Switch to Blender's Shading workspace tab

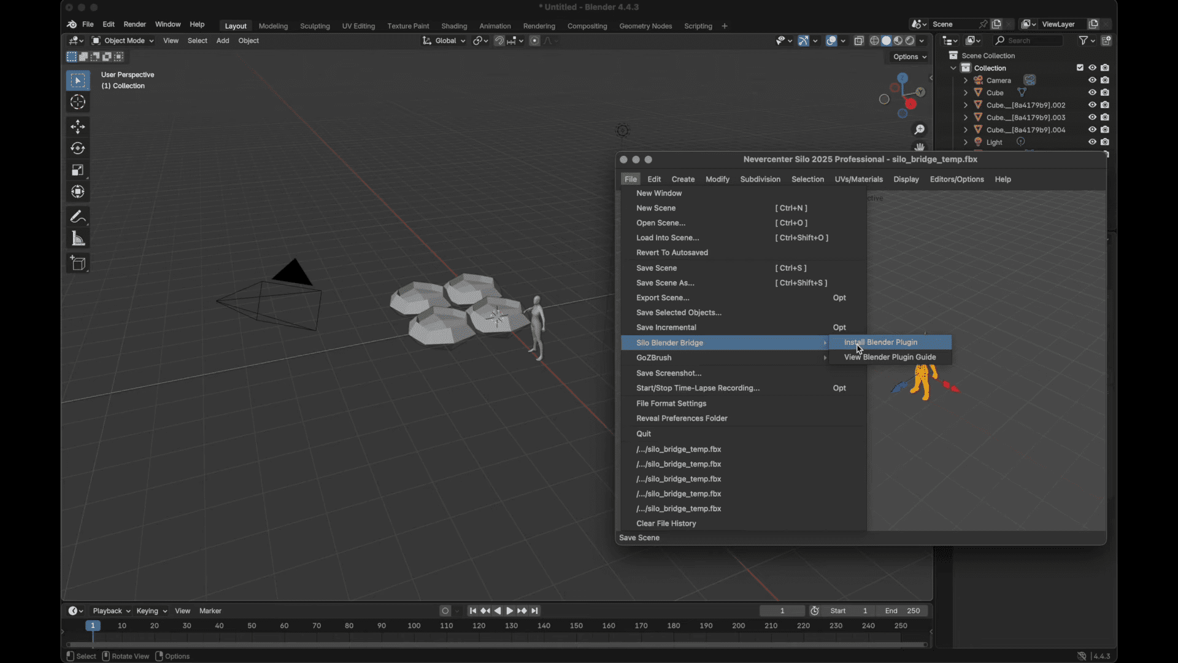(x=454, y=26)
